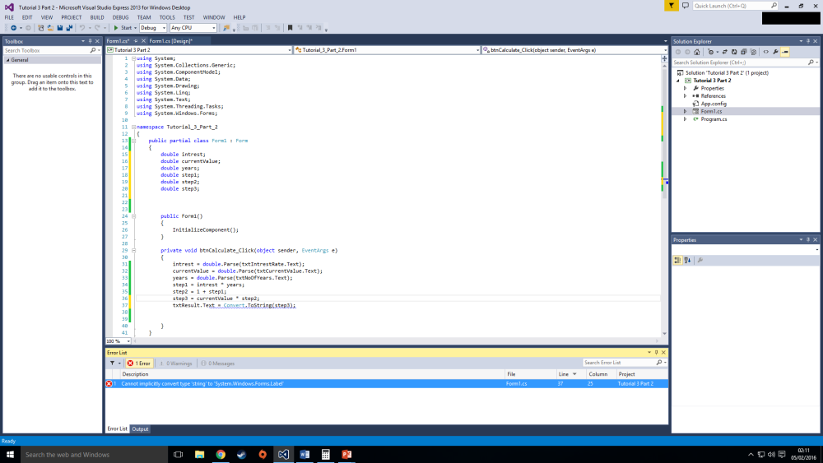Screen dimensions: 823x463
Task: Click the Undo icon in the toolbar
Action: (84, 28)
